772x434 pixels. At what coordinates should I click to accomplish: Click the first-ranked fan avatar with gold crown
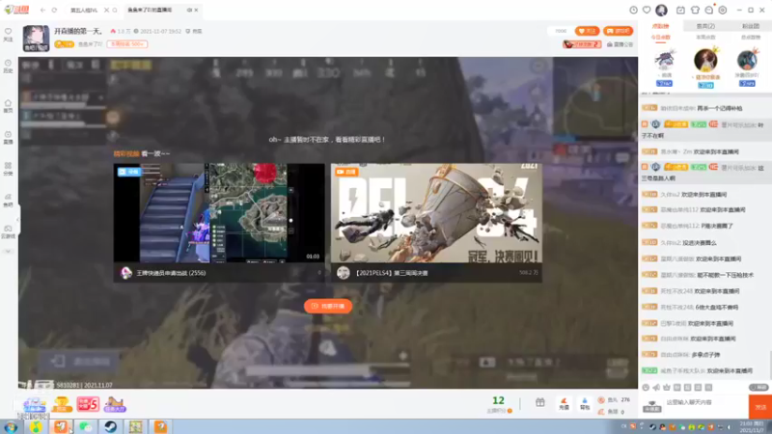(x=705, y=60)
